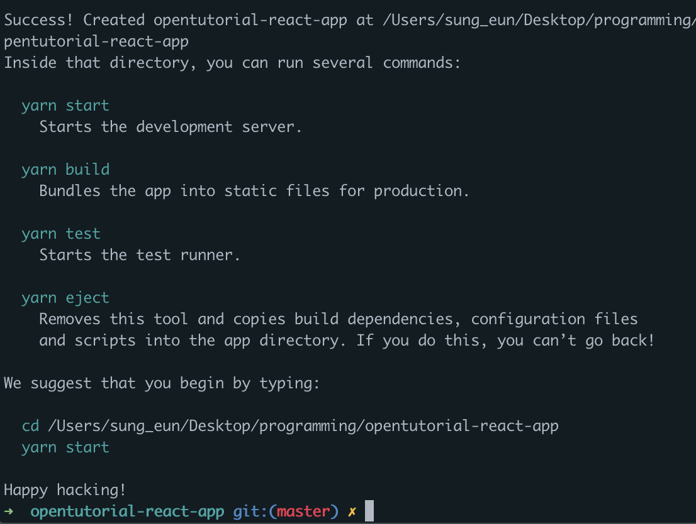
Task: Click 'Starts the test runner.' text
Action: pyautogui.click(x=139, y=255)
